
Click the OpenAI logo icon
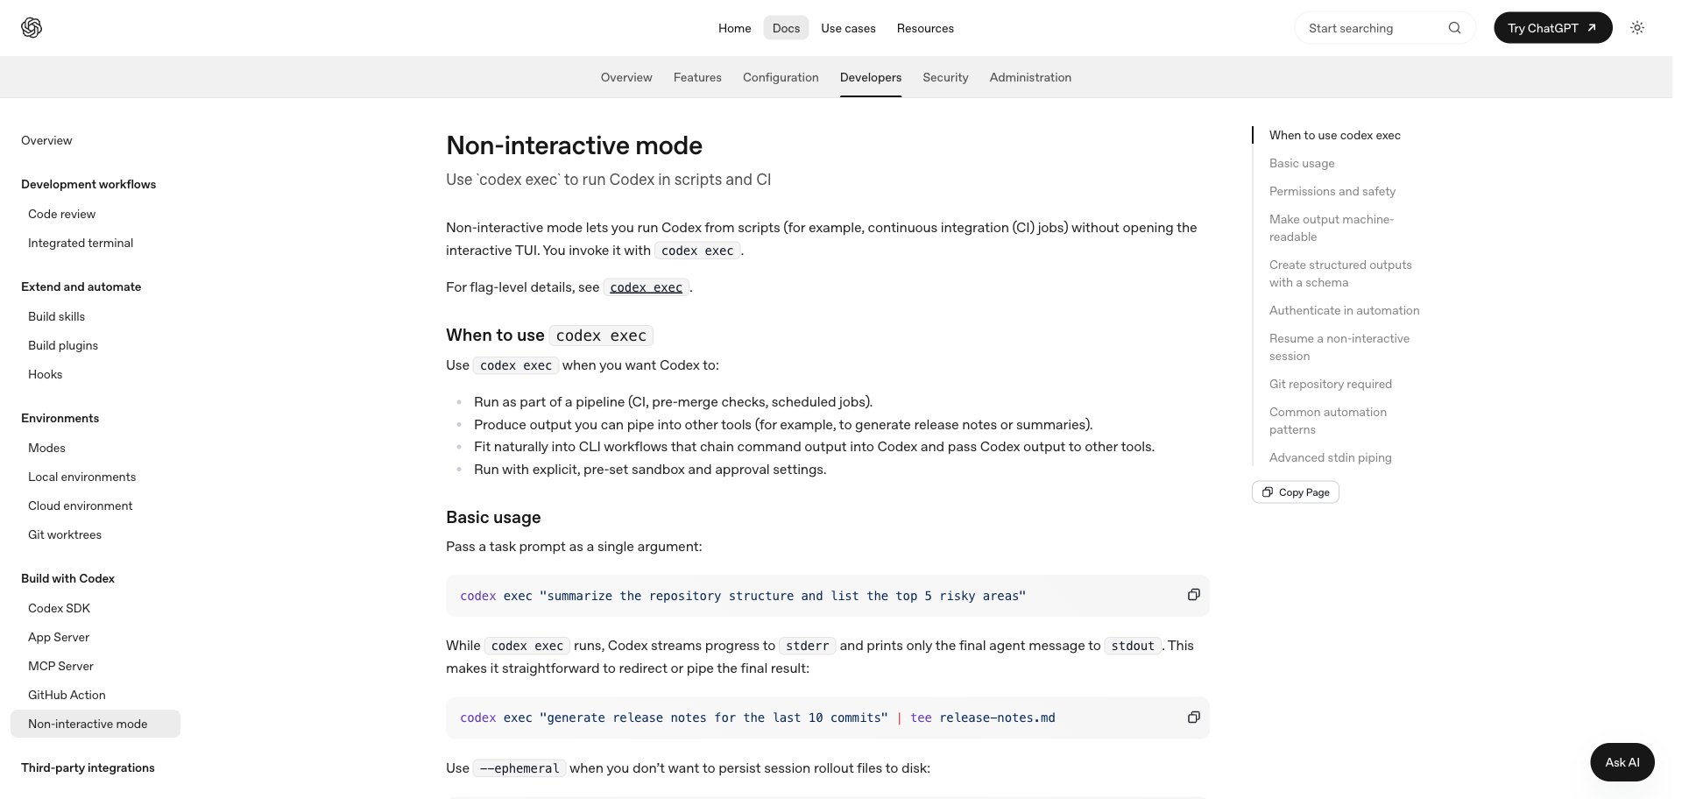coord(32,28)
